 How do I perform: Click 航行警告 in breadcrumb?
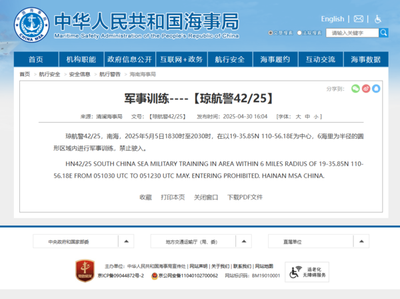[110, 74]
